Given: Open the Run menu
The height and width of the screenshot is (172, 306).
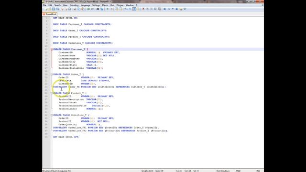Looking at the screenshot, I should click(x=112, y=5).
